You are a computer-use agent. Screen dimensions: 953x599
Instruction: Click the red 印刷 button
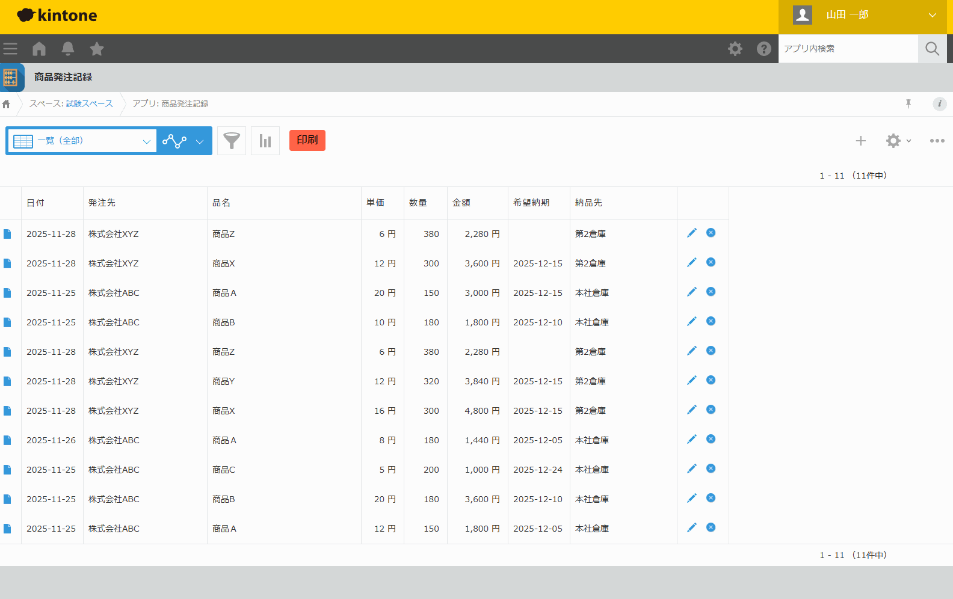[x=307, y=140]
